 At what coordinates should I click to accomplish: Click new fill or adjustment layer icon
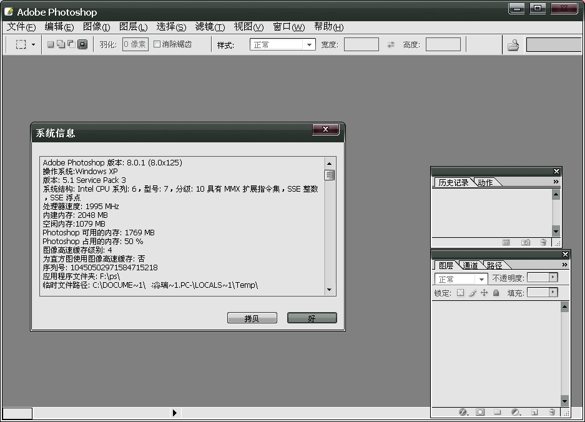[x=516, y=412]
